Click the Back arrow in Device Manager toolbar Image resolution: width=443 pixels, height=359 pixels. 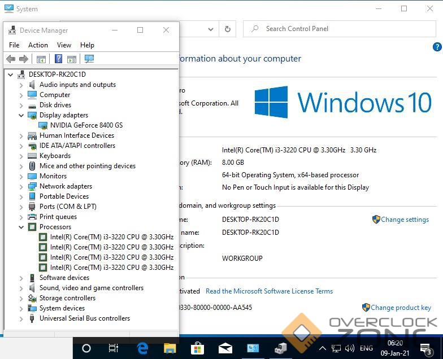pyautogui.click(x=11, y=59)
